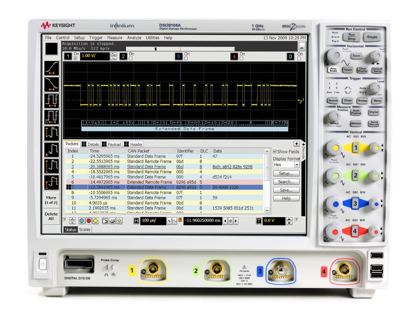Click the print icon in bottom toolbar
The width and height of the screenshot is (406, 311).
pos(112,221)
